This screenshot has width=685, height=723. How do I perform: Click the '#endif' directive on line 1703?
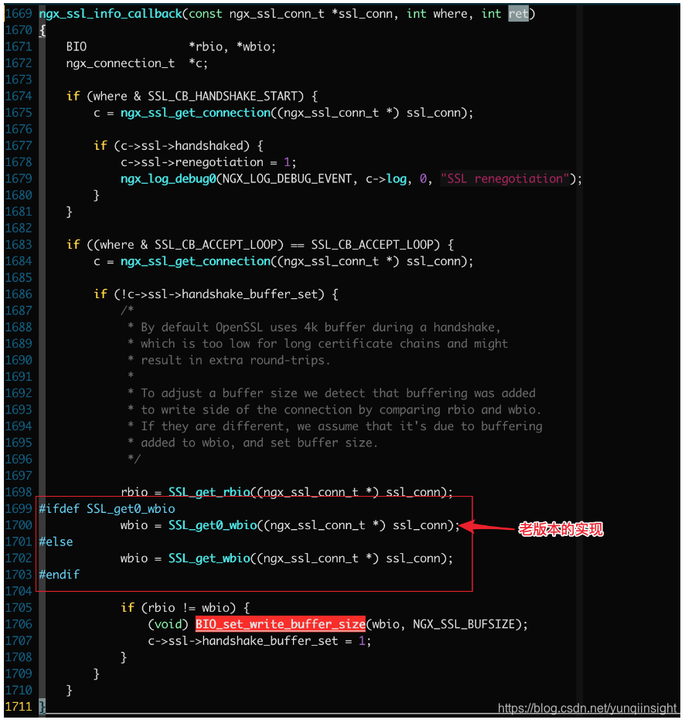point(59,575)
